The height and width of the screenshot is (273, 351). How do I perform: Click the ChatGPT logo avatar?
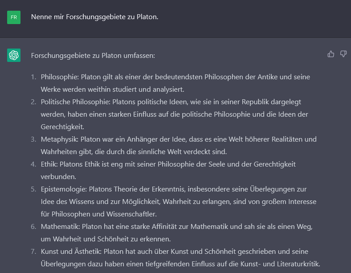(x=14, y=55)
